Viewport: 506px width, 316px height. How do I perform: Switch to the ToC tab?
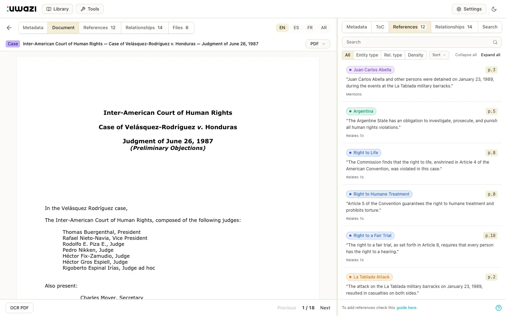click(380, 27)
